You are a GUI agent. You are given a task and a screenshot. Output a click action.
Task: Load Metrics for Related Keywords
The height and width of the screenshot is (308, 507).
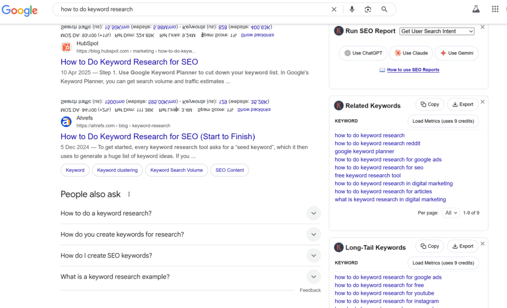pyautogui.click(x=443, y=121)
